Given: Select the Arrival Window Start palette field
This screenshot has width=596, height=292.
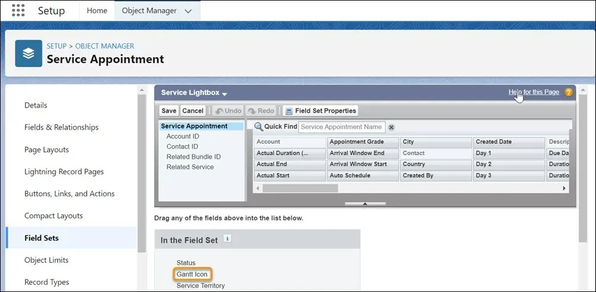Looking at the screenshot, I should pos(363,164).
